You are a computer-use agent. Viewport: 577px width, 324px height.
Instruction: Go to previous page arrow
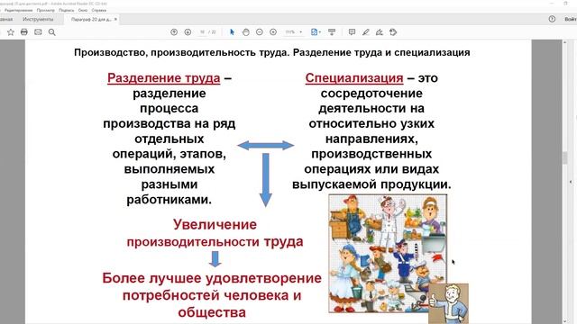coord(174,32)
